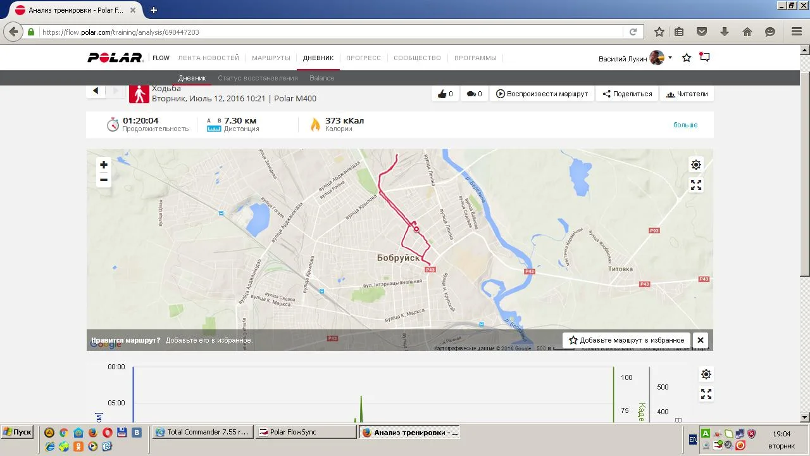Open Polar FlowSync from the taskbar
The image size is (810, 456).
(x=306, y=432)
